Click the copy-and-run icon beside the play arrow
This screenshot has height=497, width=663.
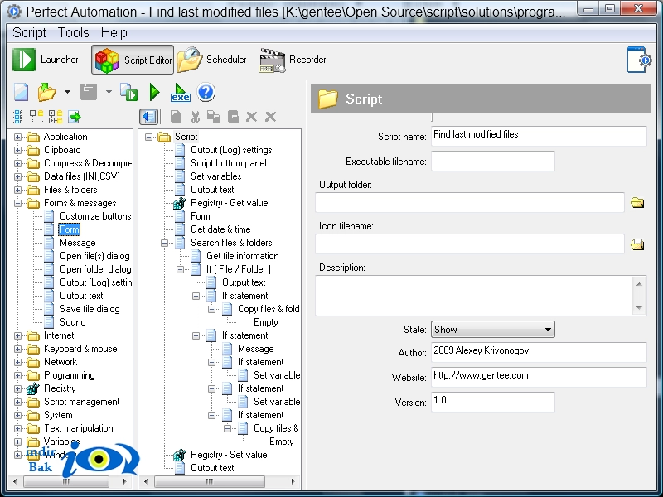(x=129, y=92)
